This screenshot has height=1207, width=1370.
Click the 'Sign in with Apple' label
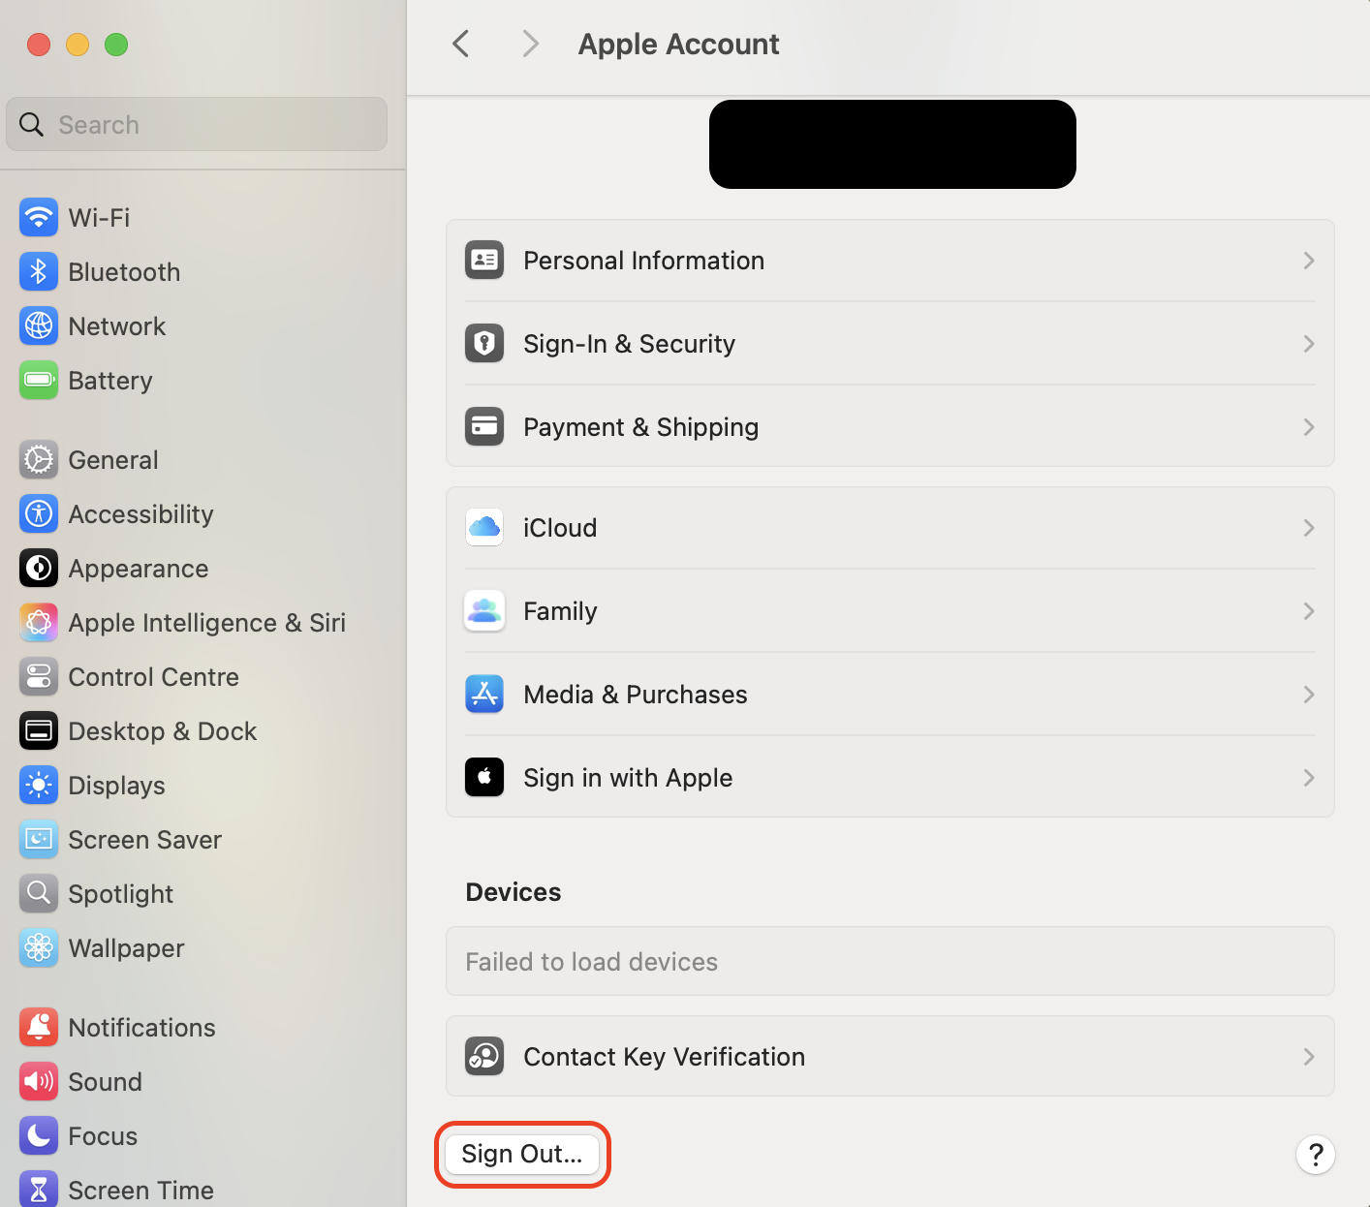628,778
